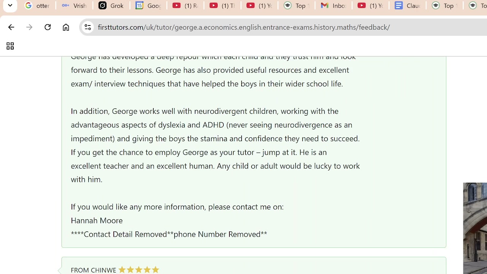The image size is (487, 274).
Task: Select the Top tab left of Gmail
Action: [296, 6]
